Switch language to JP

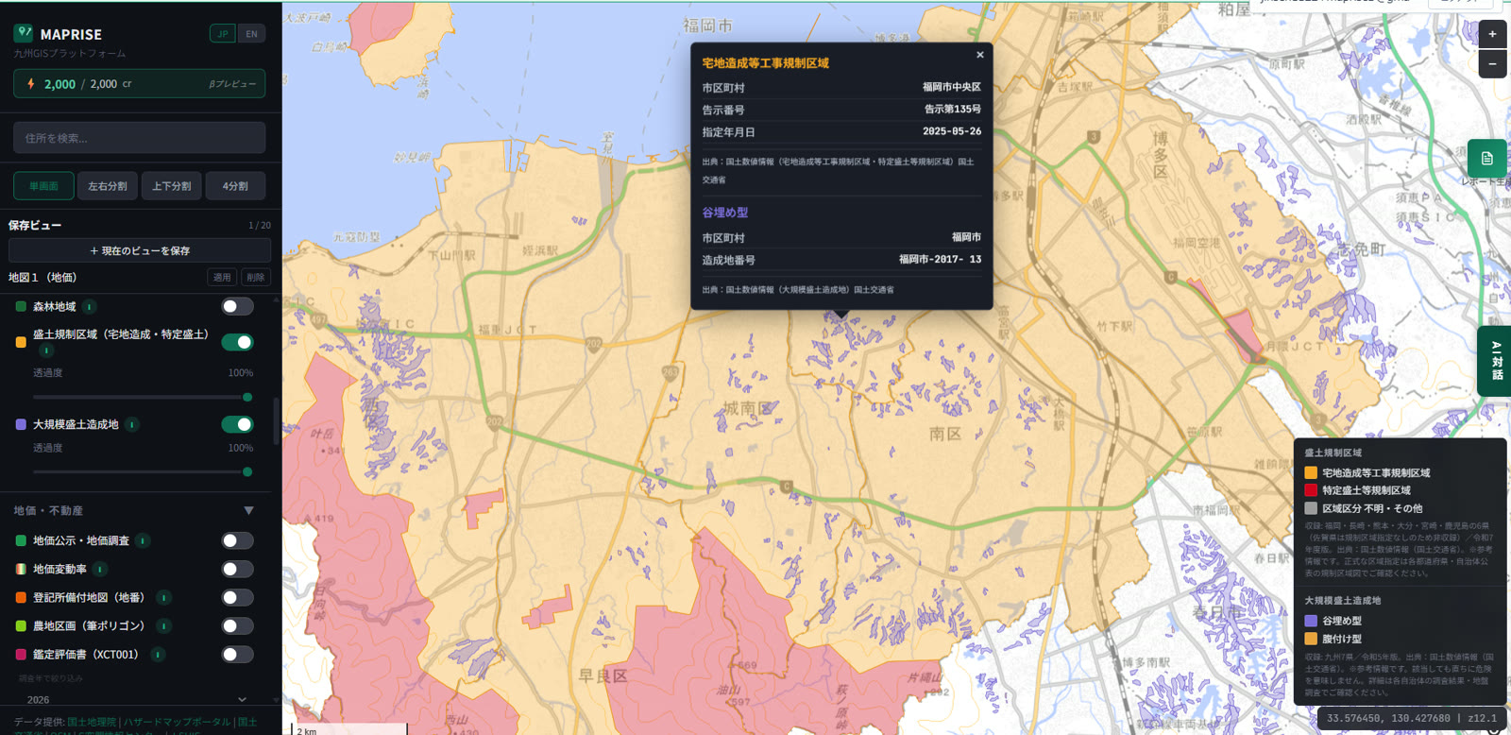point(223,33)
